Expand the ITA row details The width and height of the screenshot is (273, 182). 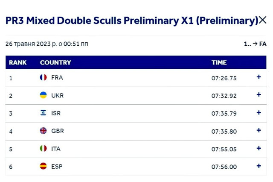point(258,148)
